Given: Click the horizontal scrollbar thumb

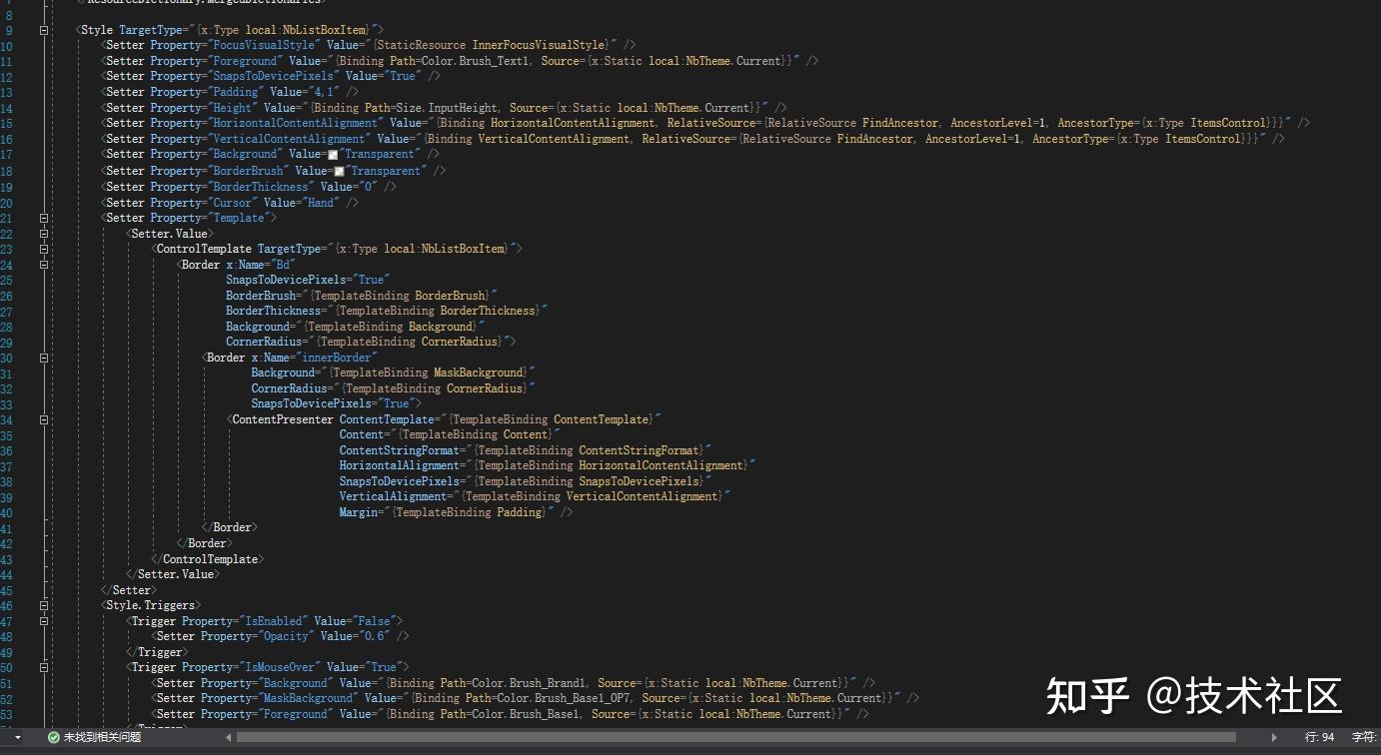Looking at the screenshot, I should 736,737.
